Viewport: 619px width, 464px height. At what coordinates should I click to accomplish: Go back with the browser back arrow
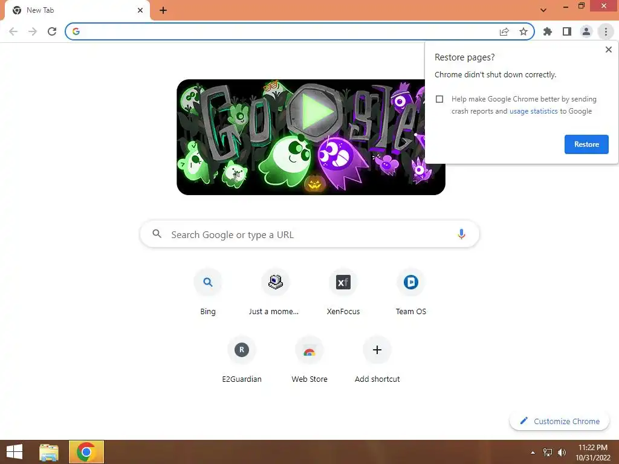(13, 31)
